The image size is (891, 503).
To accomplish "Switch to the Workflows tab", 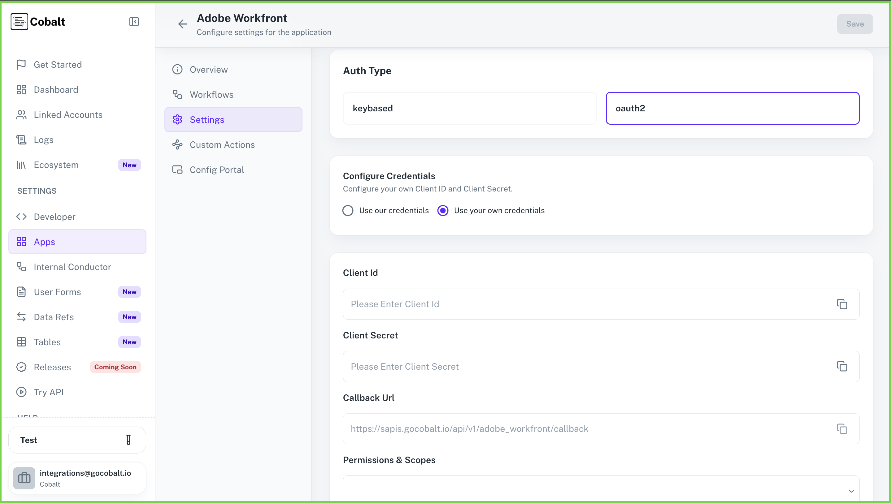I will pyautogui.click(x=211, y=94).
